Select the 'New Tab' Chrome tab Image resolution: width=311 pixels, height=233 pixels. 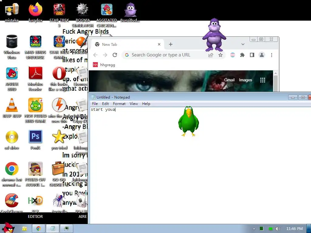point(128,44)
